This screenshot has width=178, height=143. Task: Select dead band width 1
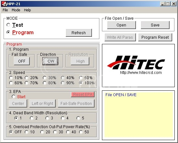coord(16,118)
